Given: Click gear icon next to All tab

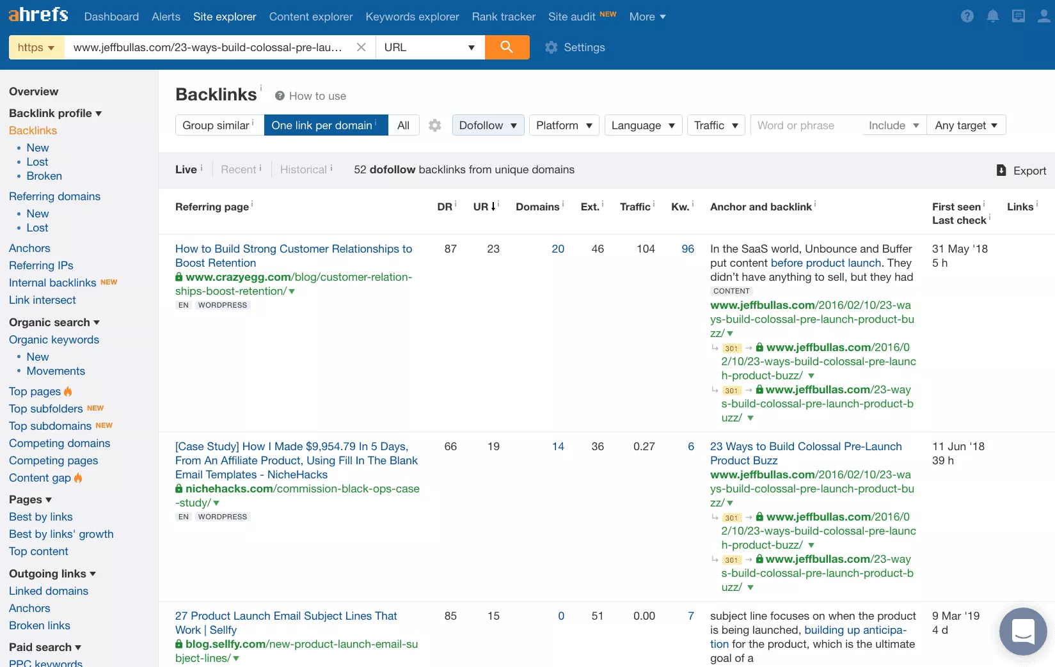Looking at the screenshot, I should [435, 125].
